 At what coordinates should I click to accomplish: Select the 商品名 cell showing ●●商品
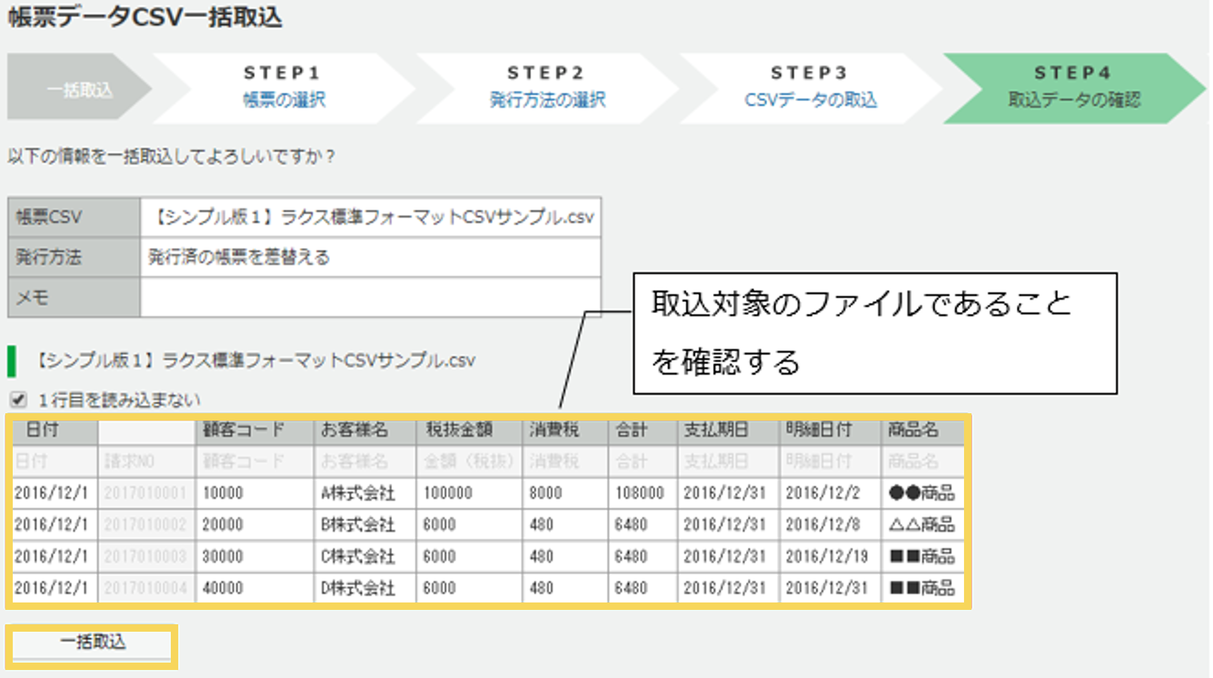[x=922, y=493]
